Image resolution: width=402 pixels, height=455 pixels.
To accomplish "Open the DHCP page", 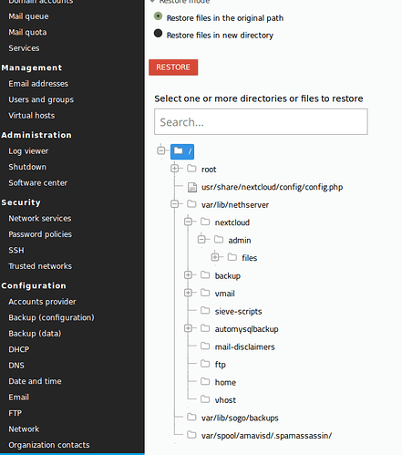I will [x=19, y=349].
